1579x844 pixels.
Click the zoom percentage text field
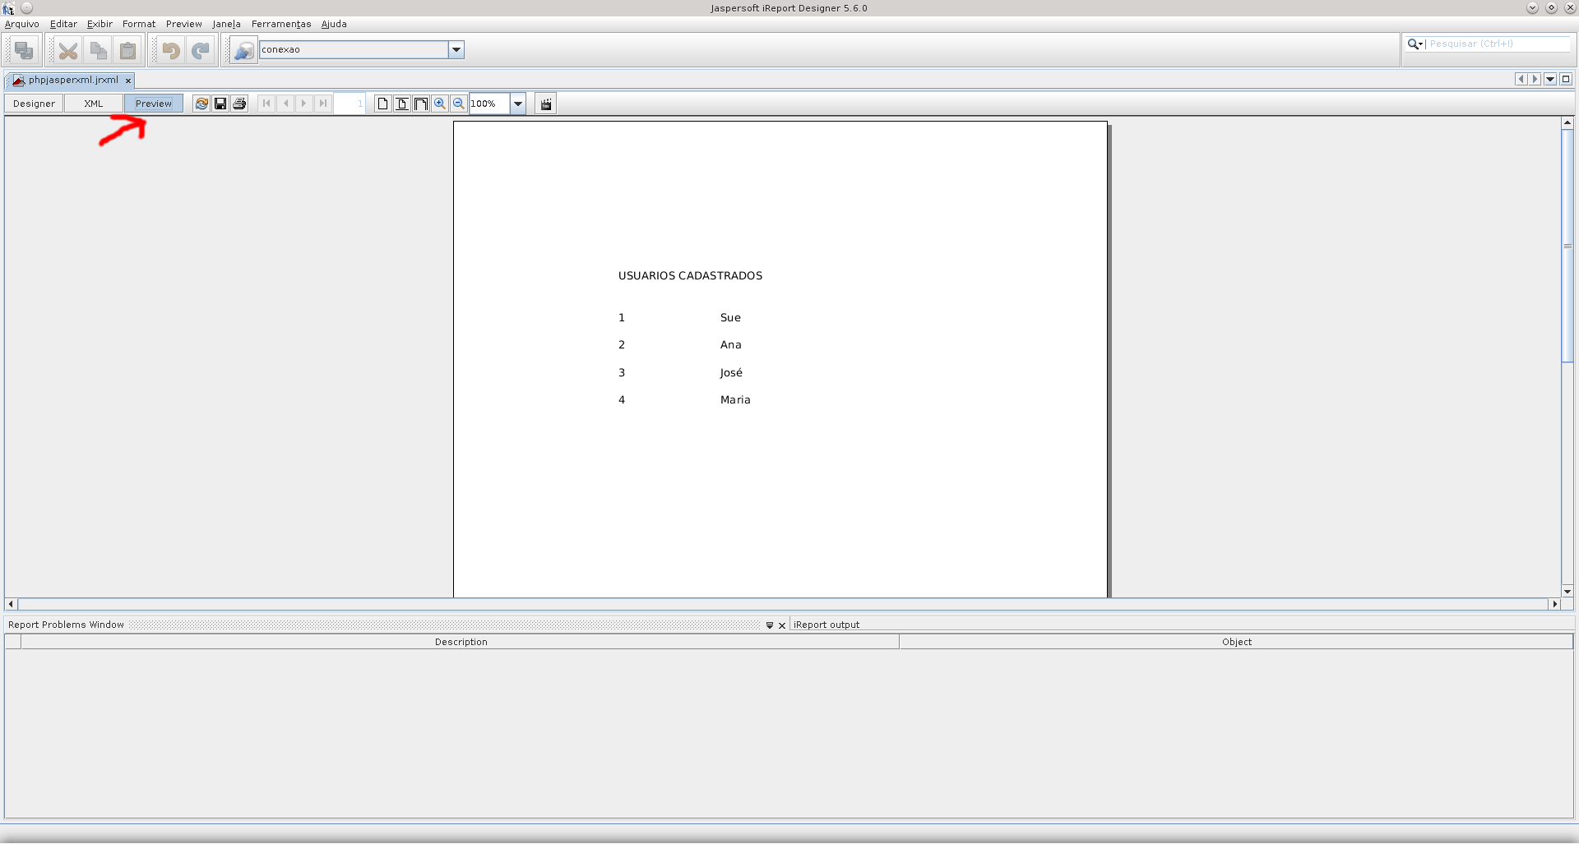click(489, 104)
